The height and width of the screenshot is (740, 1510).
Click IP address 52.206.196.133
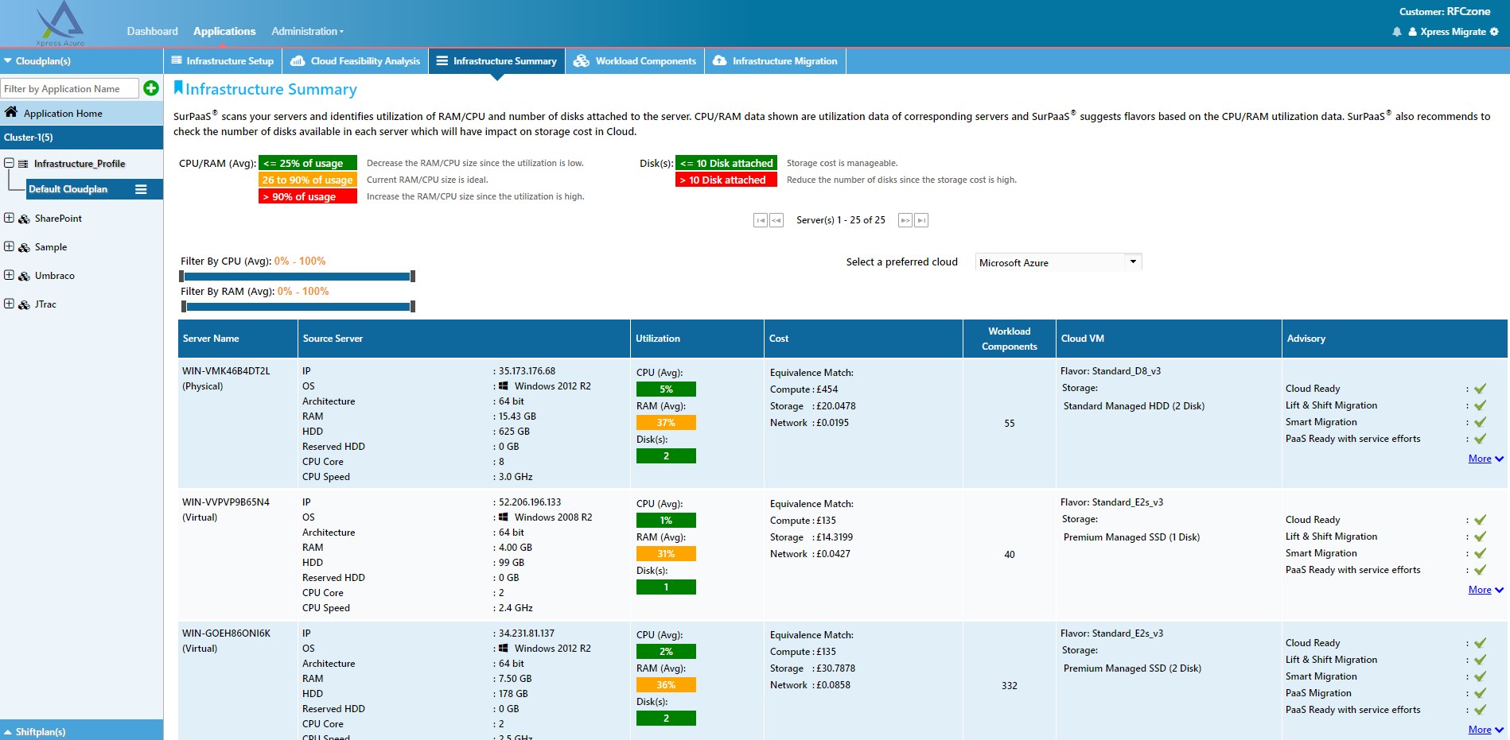coord(530,502)
